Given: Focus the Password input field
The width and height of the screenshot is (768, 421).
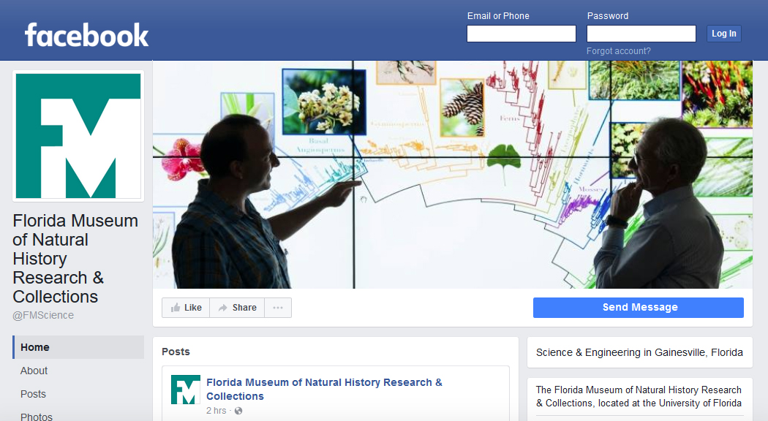Looking at the screenshot, I should point(641,34).
